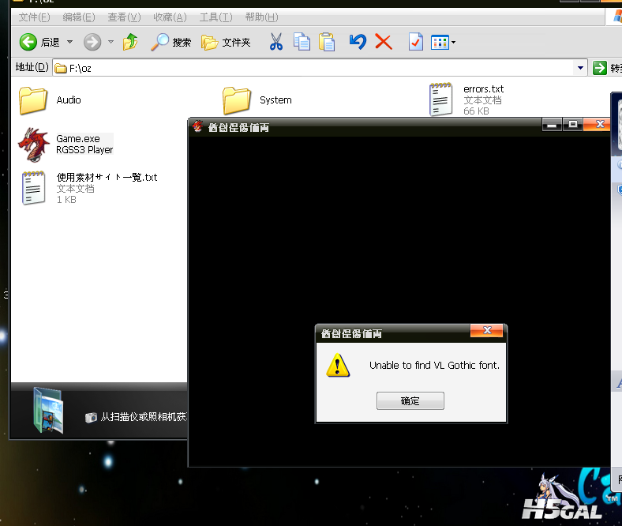Click the Up one level folder icon
The width and height of the screenshot is (622, 526).
pyautogui.click(x=131, y=42)
